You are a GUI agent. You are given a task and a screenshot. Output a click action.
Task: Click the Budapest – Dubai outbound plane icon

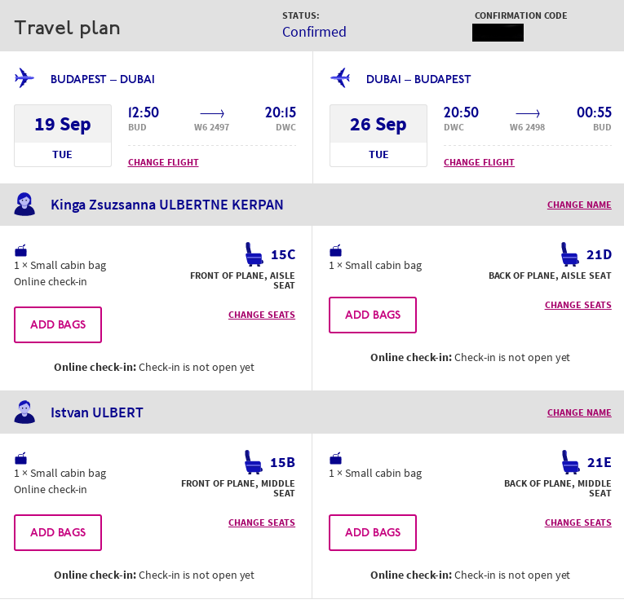click(24, 79)
